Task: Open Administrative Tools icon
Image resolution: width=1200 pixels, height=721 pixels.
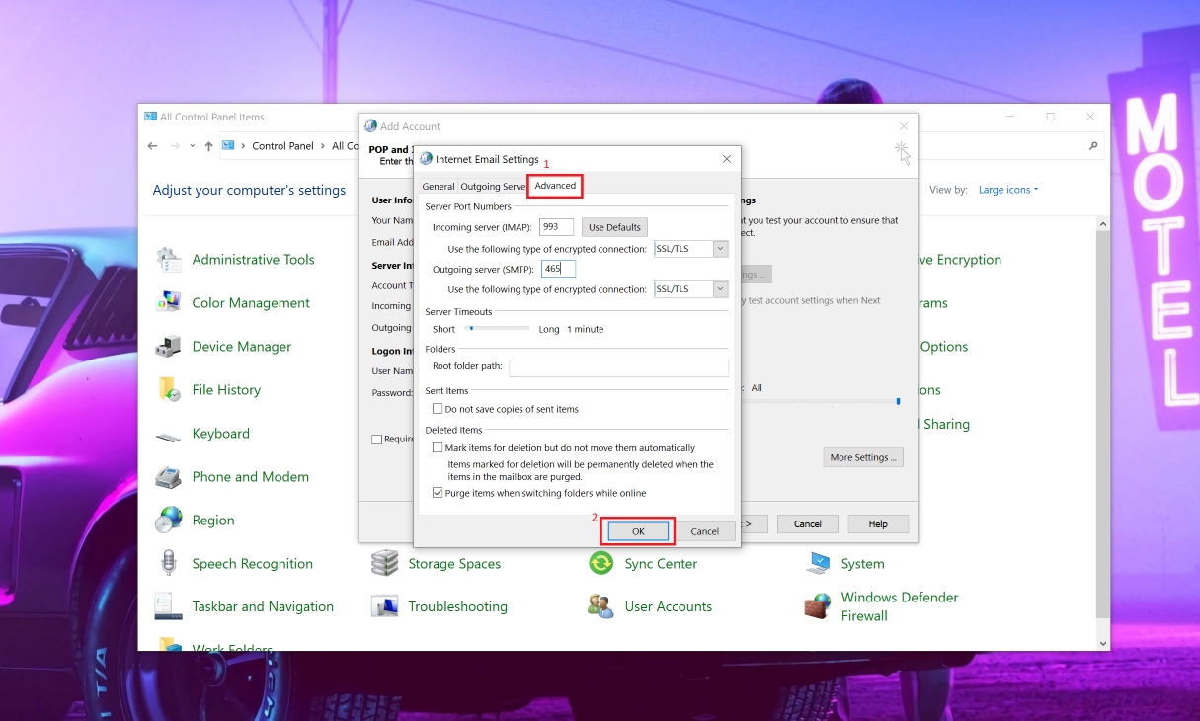Action: coord(169,260)
